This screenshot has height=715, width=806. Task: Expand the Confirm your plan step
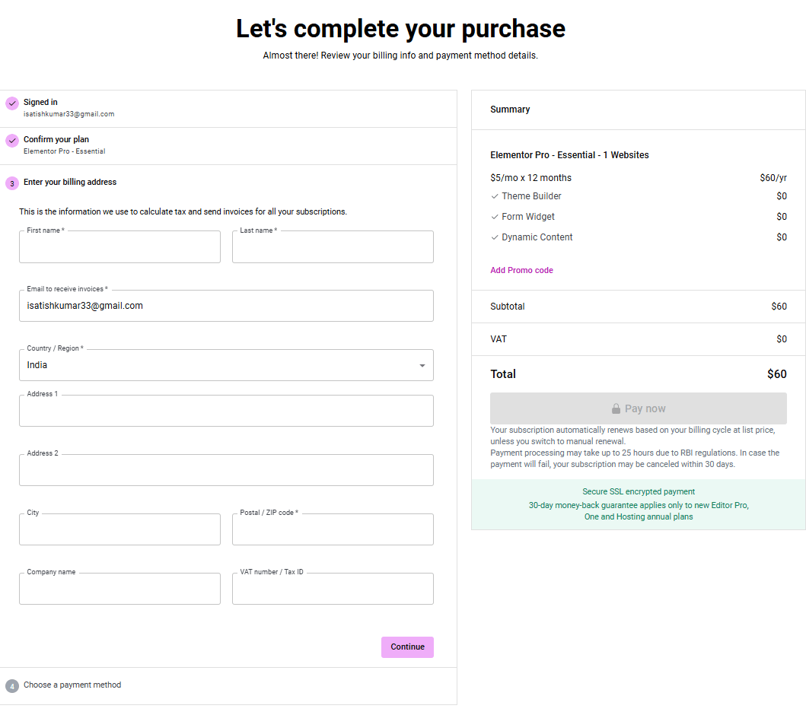point(228,146)
